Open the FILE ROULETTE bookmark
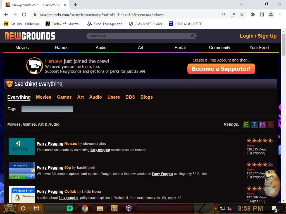Screen dimensions: 286x214 pos(185,24)
